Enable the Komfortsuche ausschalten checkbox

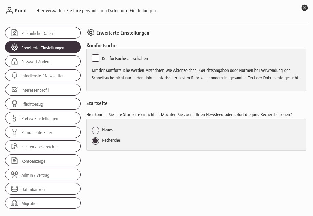point(95,58)
